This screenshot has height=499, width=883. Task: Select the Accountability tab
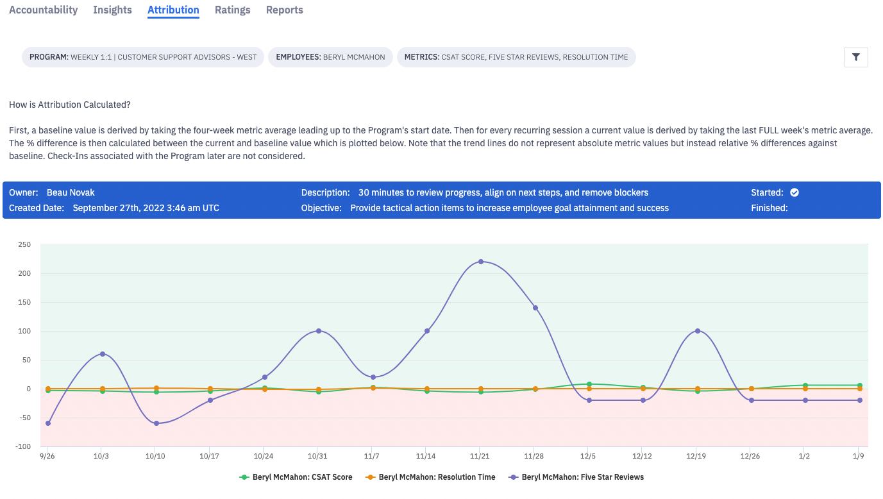coord(42,10)
